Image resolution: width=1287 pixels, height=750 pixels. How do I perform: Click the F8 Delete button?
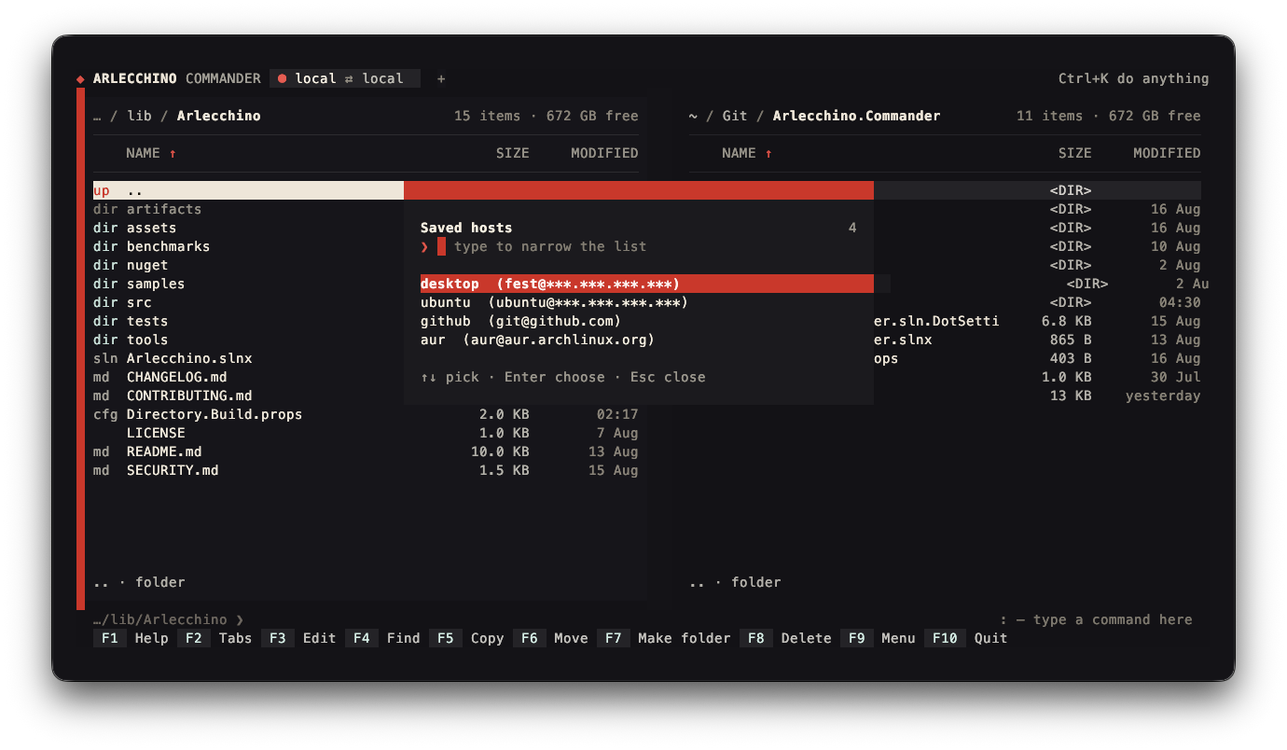click(x=786, y=638)
